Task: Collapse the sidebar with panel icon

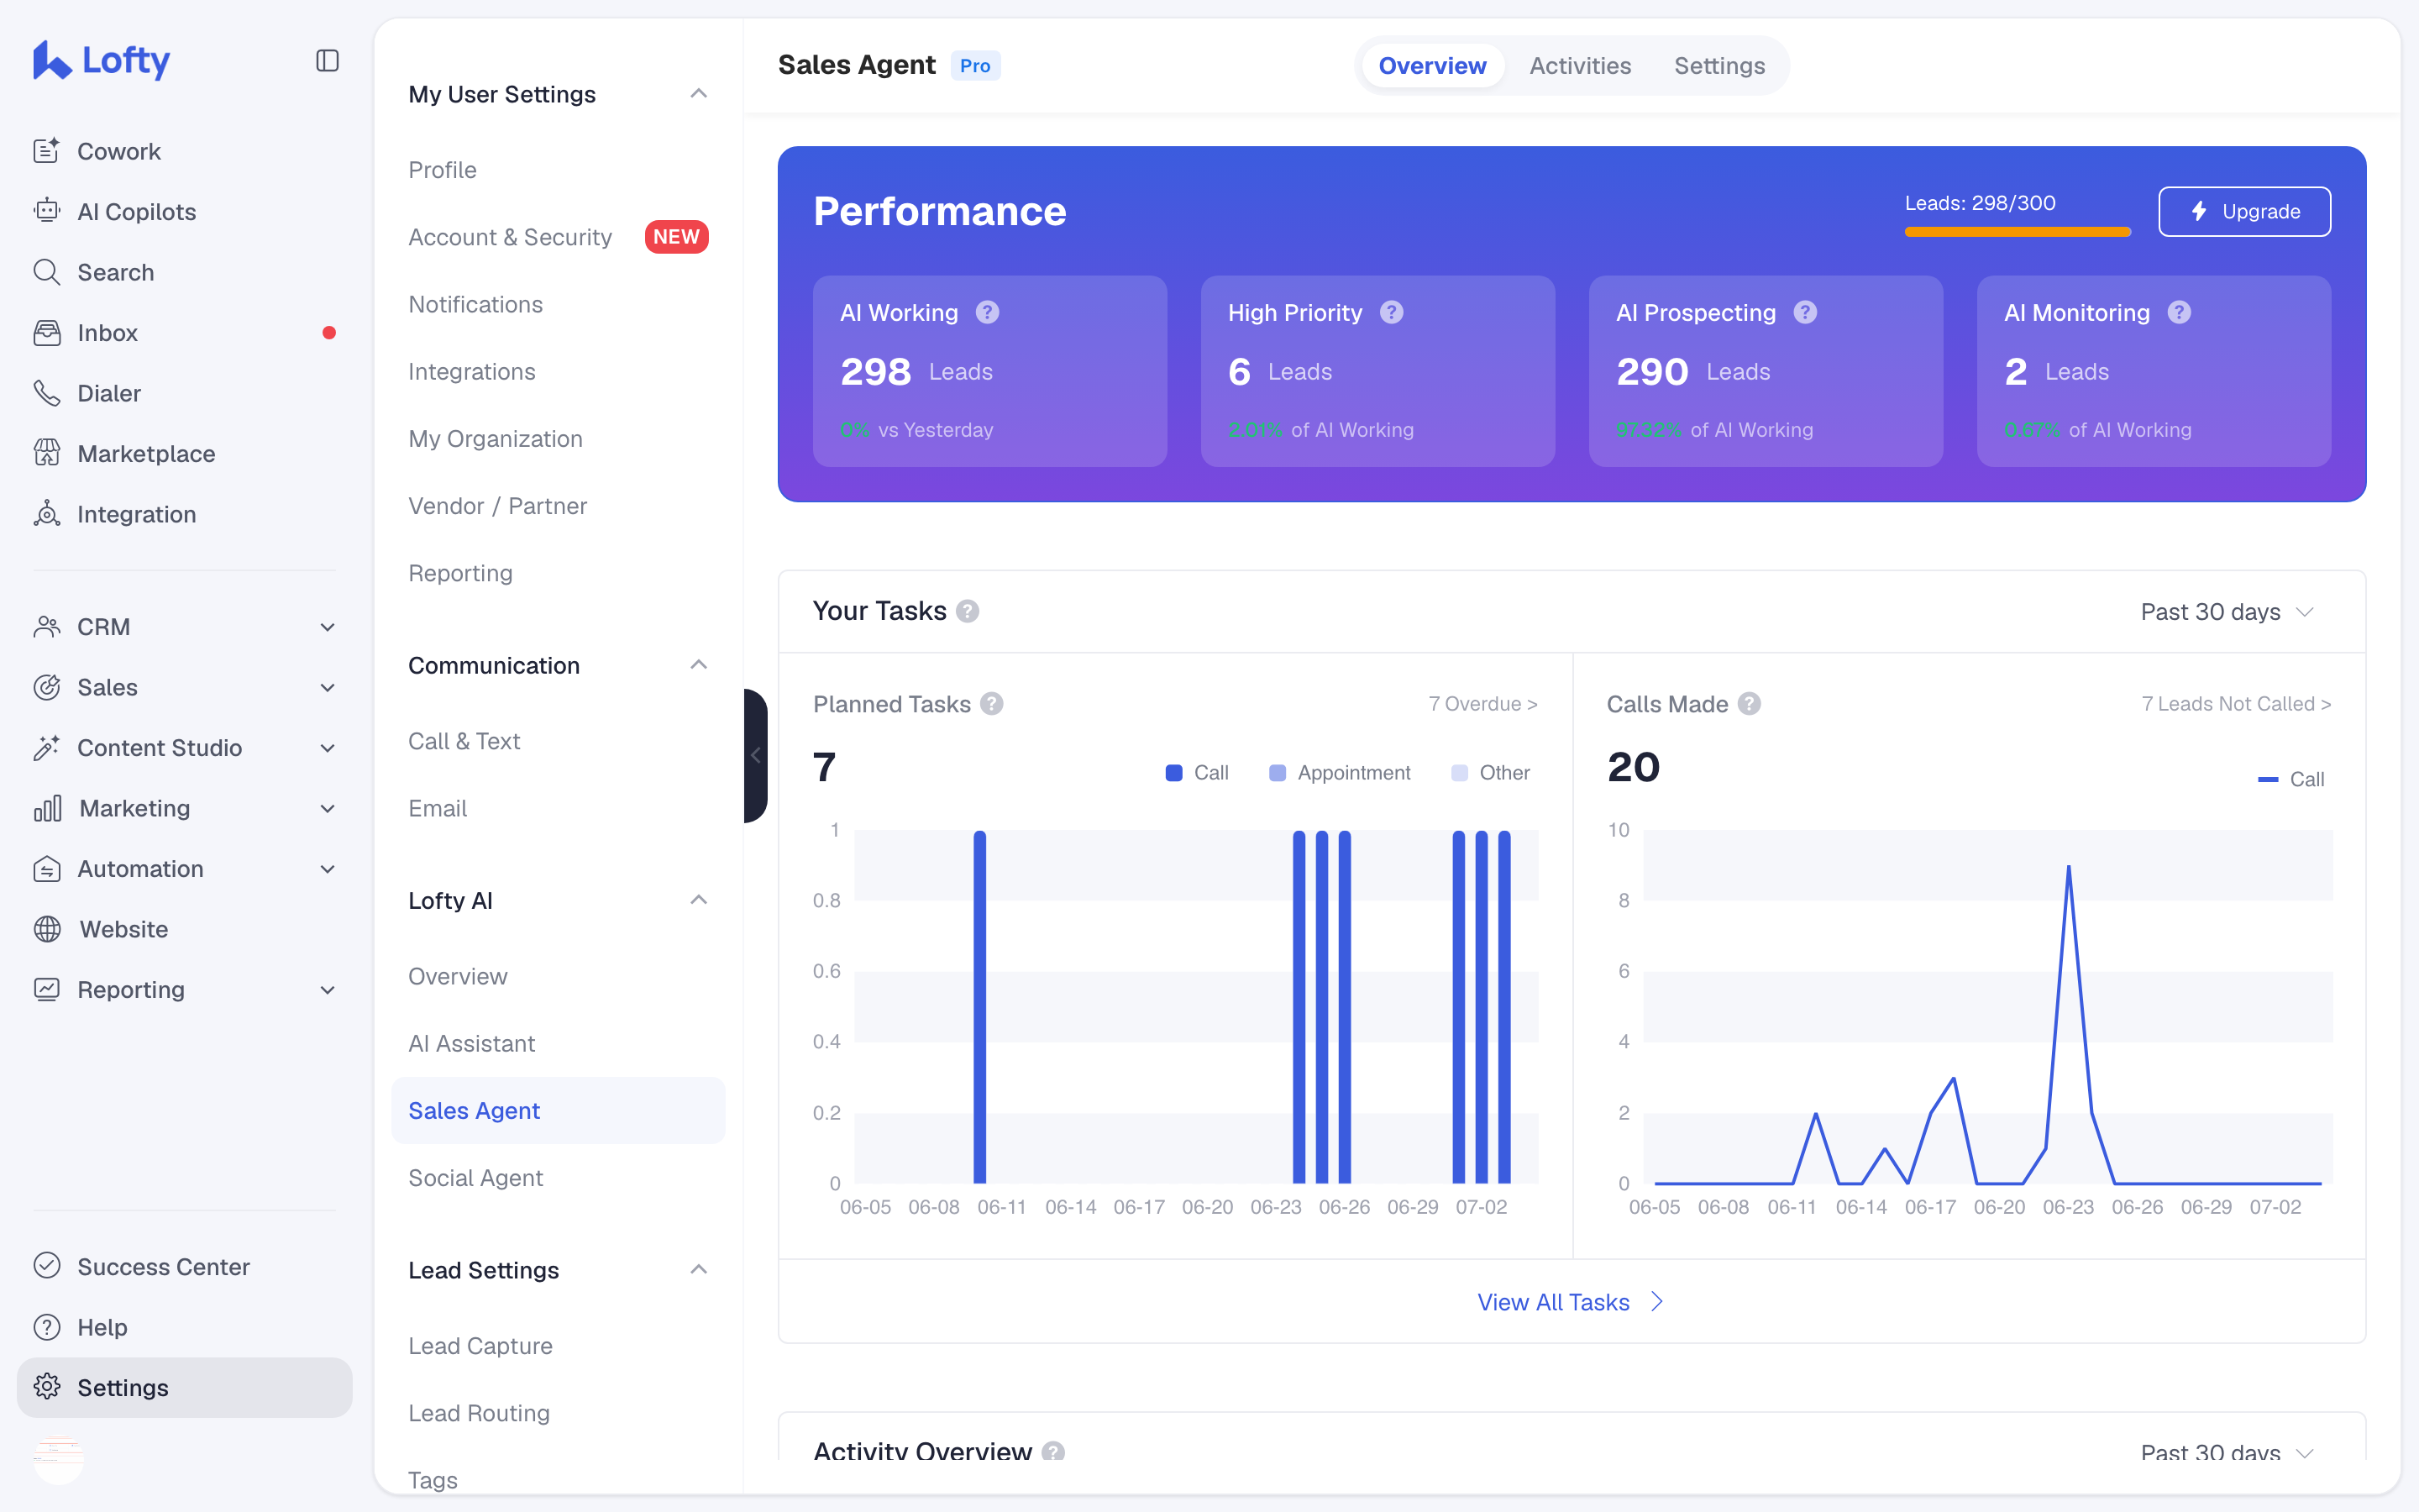Action: tap(327, 61)
